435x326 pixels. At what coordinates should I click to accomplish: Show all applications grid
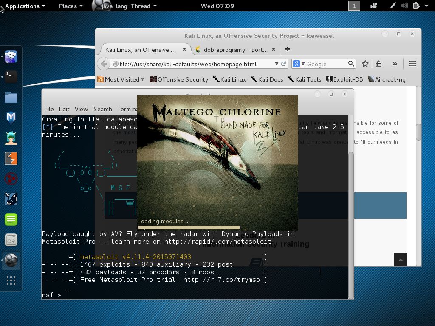[x=11, y=281]
